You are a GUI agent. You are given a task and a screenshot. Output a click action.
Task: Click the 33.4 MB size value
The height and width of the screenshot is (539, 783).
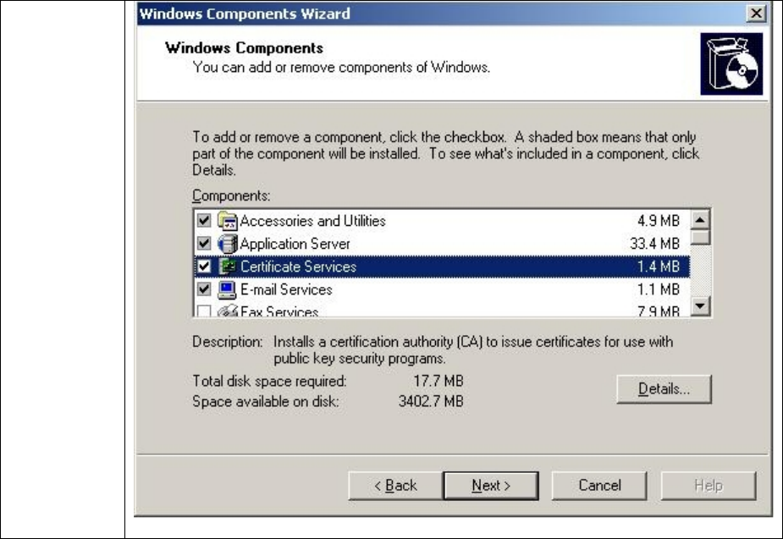click(654, 244)
